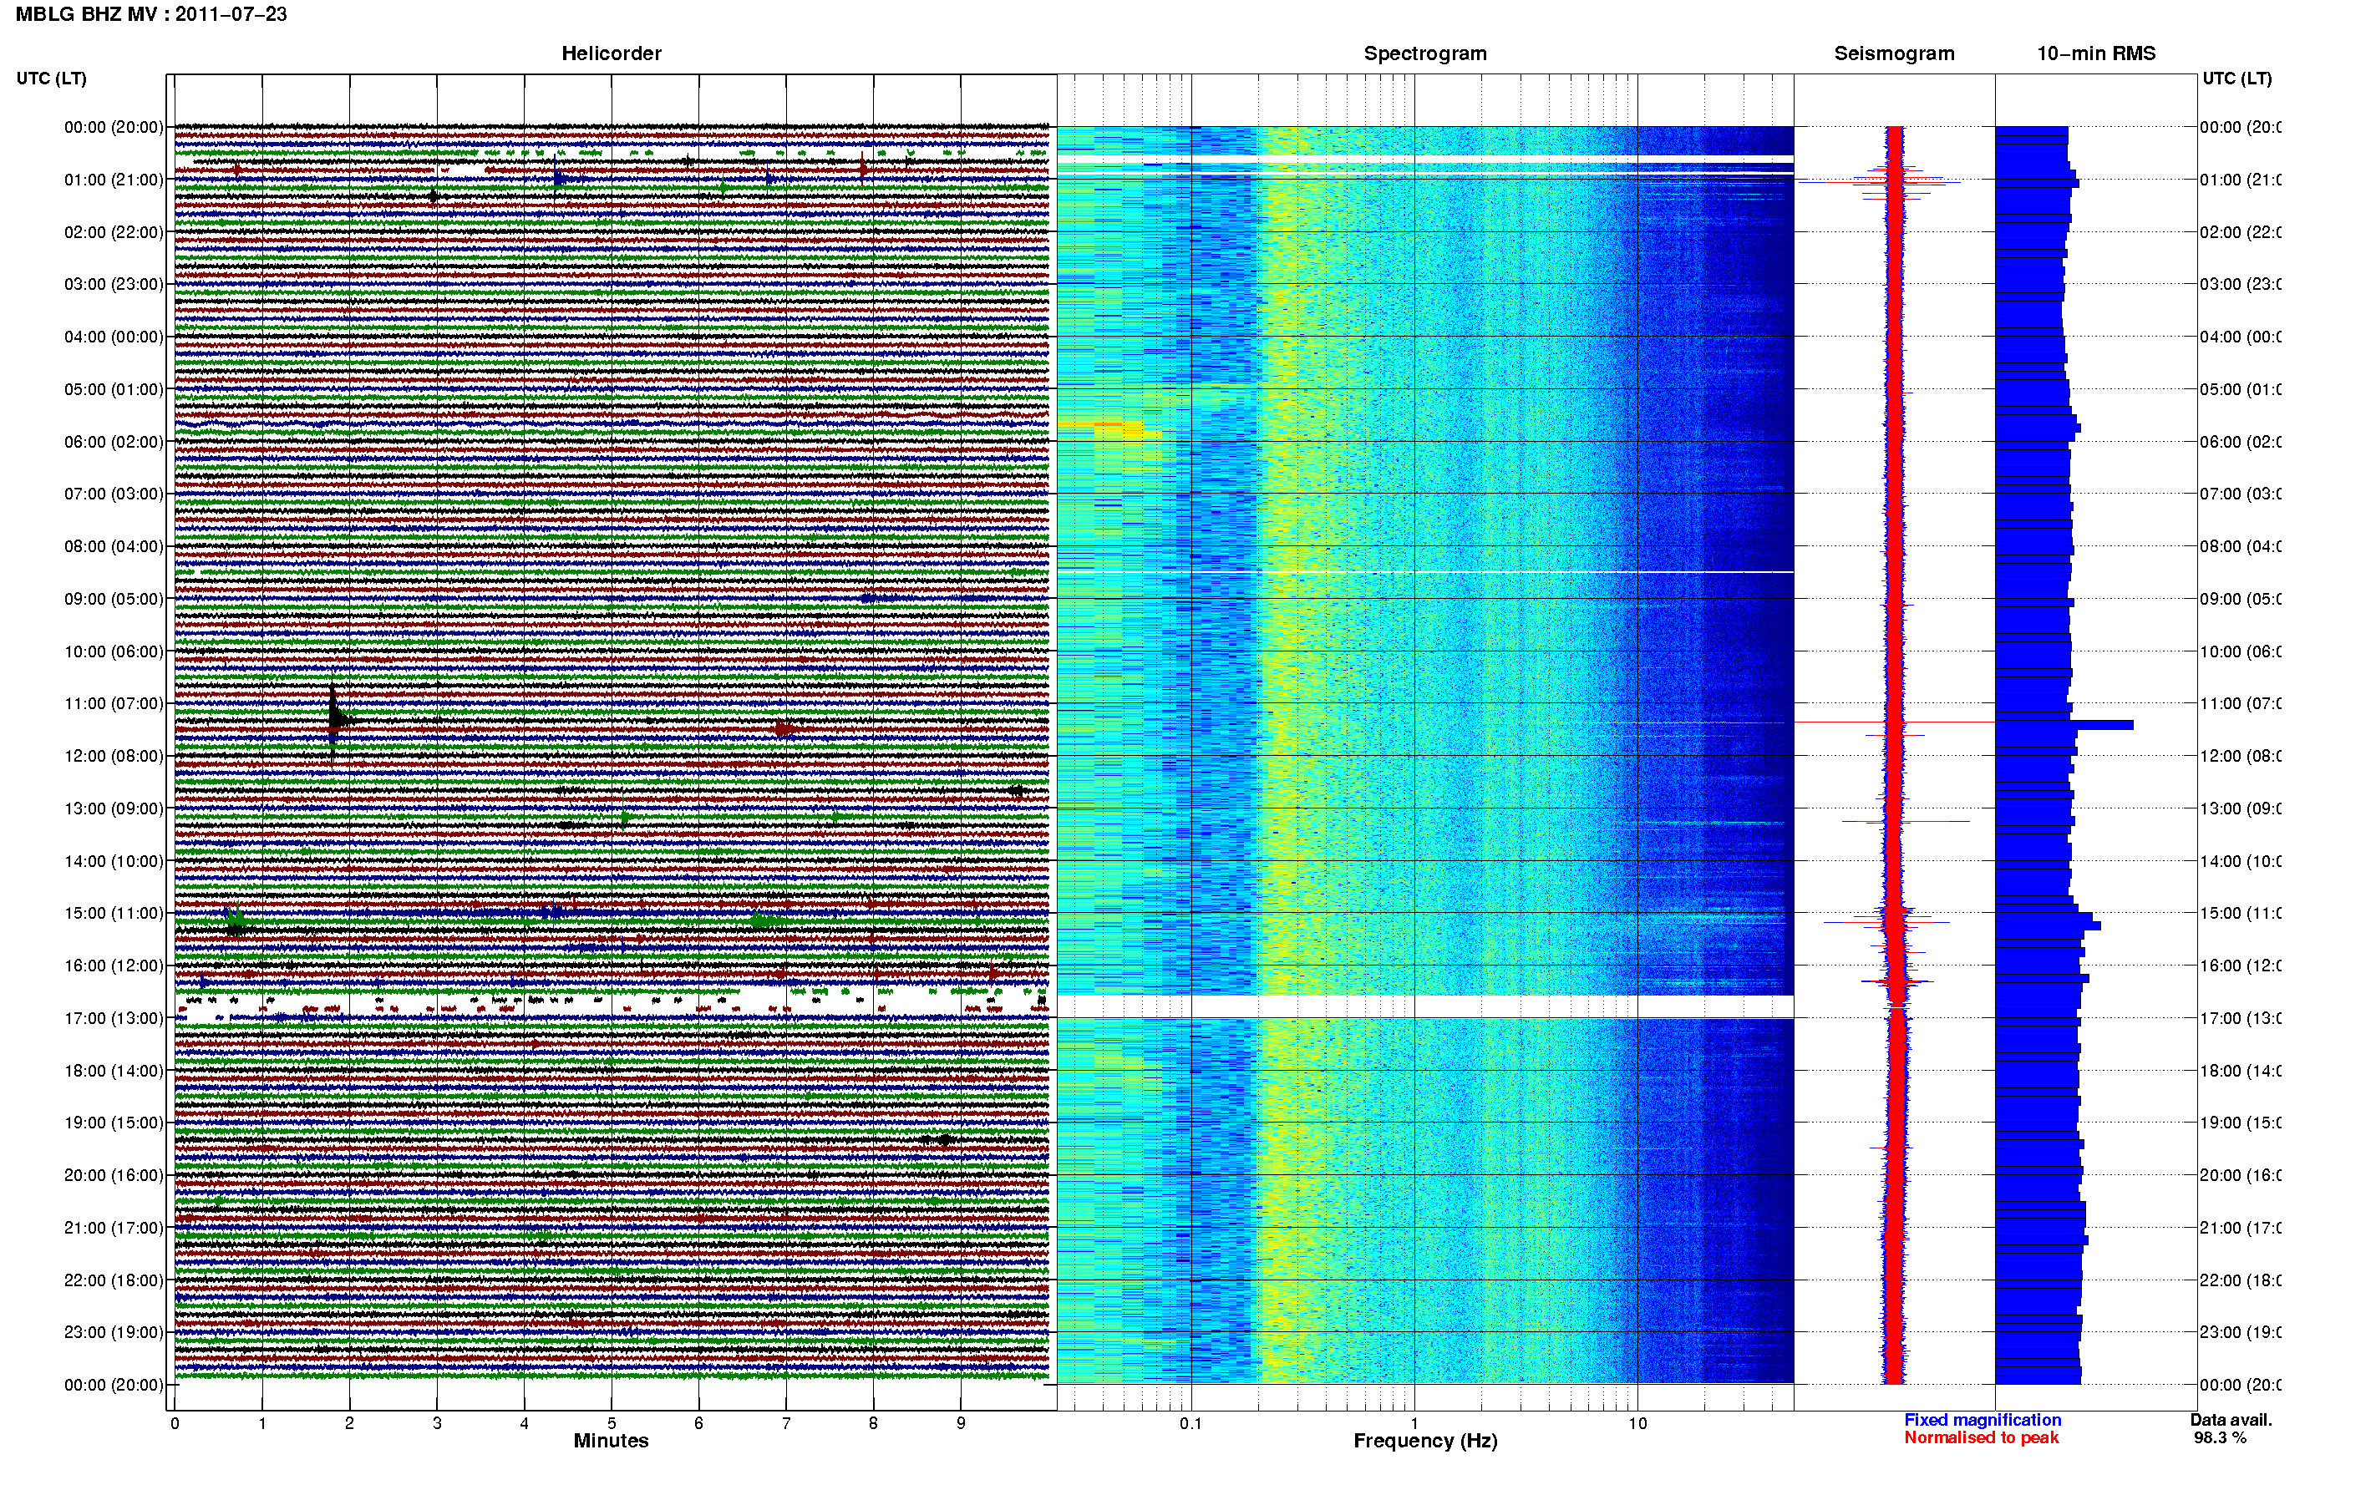Click the '0' minutes tick label
Viewport: 2376px width, 1485px height.
[175, 1423]
